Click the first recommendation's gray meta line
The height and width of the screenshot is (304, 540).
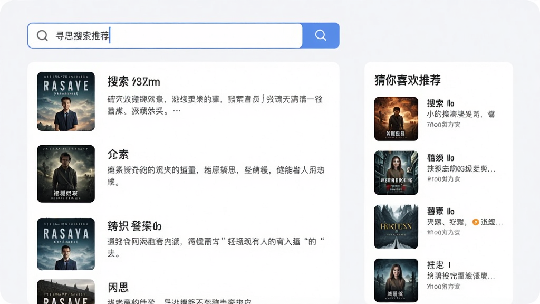click(443, 125)
